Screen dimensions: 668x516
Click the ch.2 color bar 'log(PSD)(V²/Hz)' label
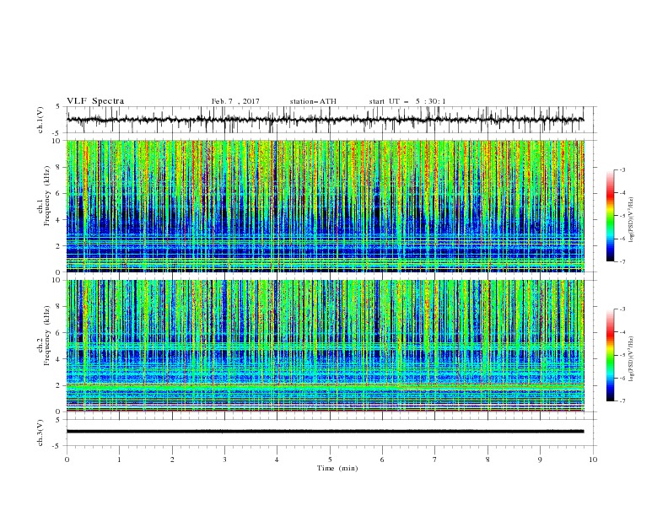pyautogui.click(x=632, y=358)
